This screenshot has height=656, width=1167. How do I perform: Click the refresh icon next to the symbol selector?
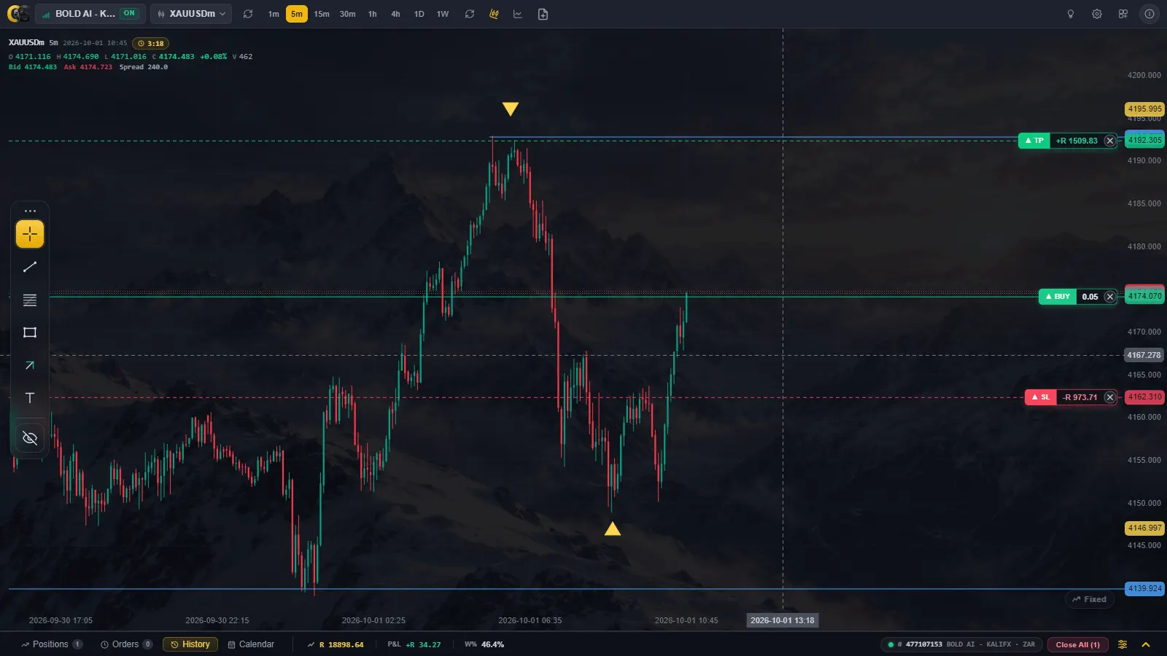pos(248,14)
